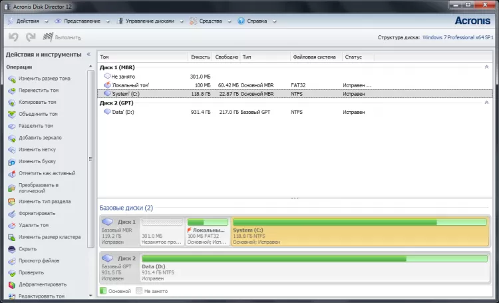
Task: Collapse the Диск 2 (GPT) group
Action: coord(486,103)
